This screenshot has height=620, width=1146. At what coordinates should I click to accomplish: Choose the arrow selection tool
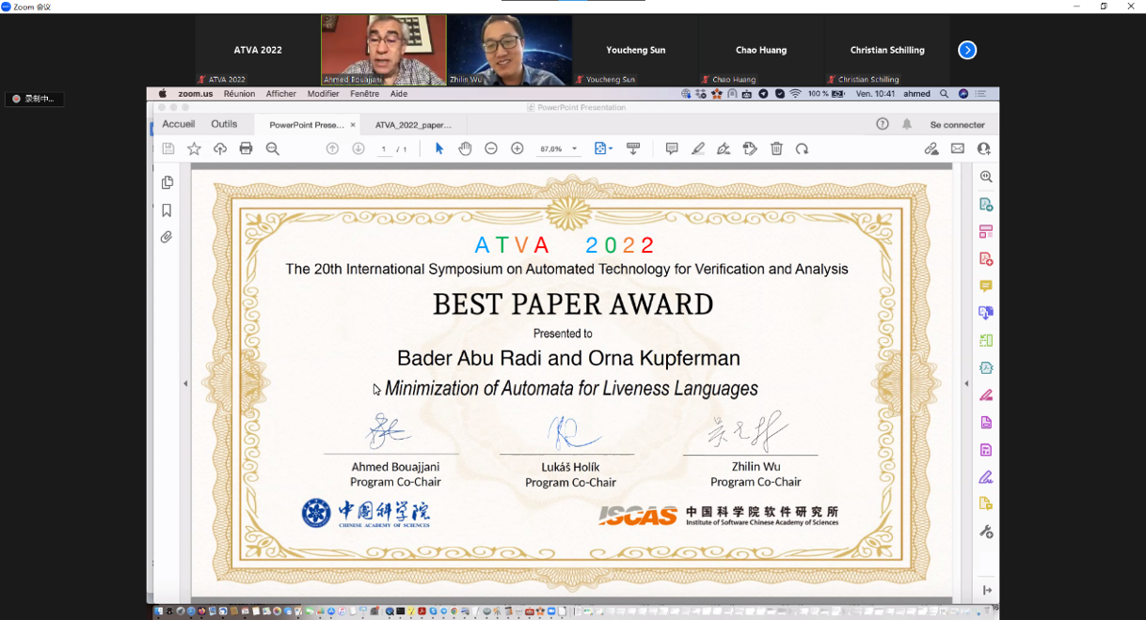click(x=438, y=148)
